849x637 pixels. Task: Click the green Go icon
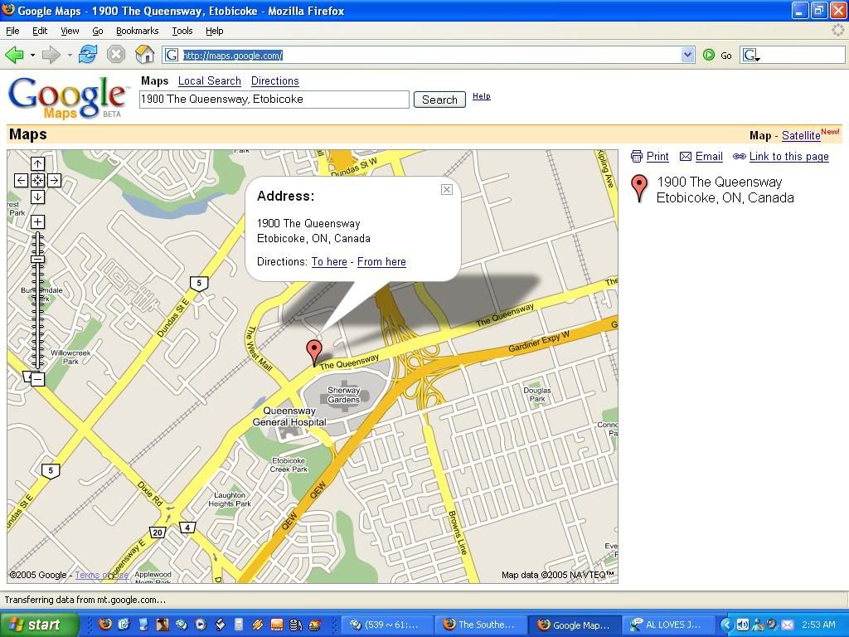pos(708,55)
